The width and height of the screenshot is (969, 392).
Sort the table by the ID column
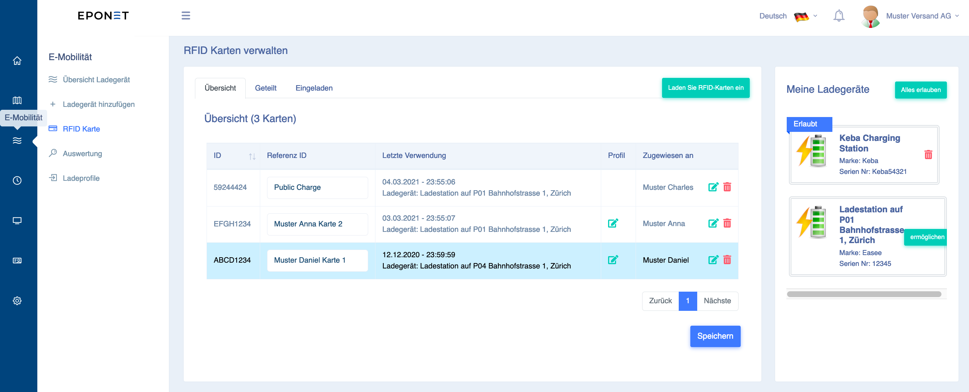[252, 156]
